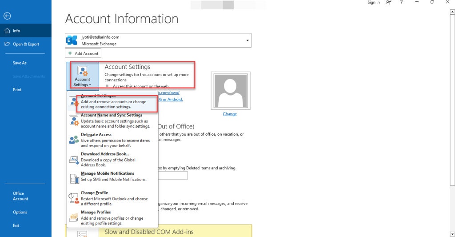Screen dimensions: 455x237
Task: Click the Change Profile icon
Action: click(74, 198)
